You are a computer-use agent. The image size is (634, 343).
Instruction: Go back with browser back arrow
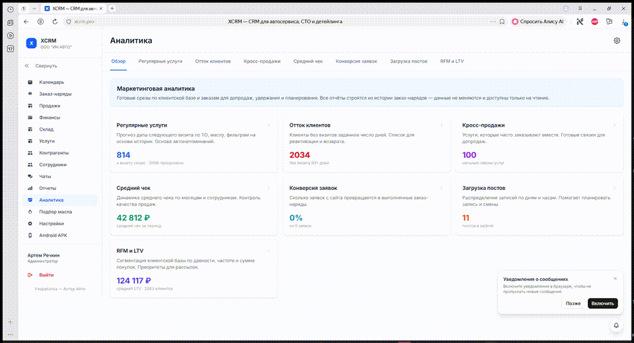tap(26, 22)
